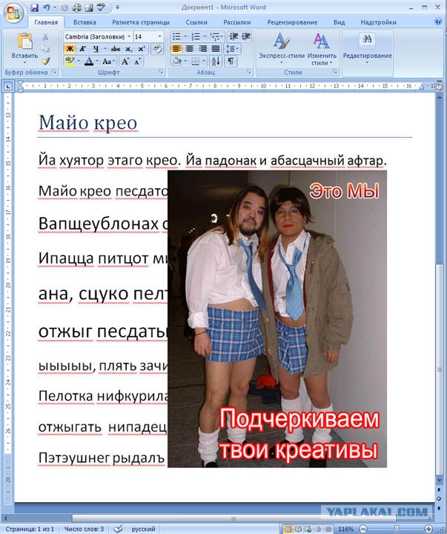Screen dimensions: 447x534
Task: Save document via quick access toolbar
Action: tap(34, 7)
